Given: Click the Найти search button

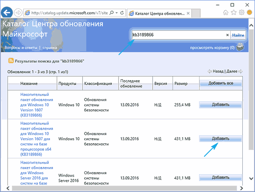Looking at the screenshot, I should pos(238,36).
